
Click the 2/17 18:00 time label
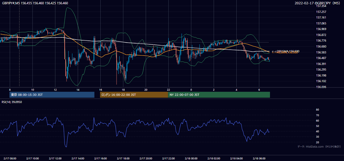click(x=123, y=159)
